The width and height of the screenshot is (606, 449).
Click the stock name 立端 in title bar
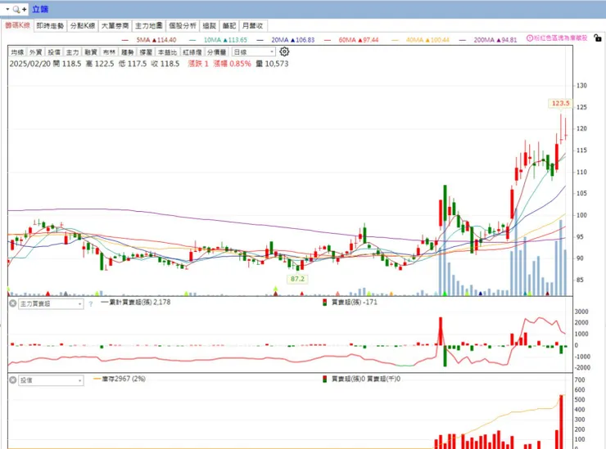click(40, 9)
